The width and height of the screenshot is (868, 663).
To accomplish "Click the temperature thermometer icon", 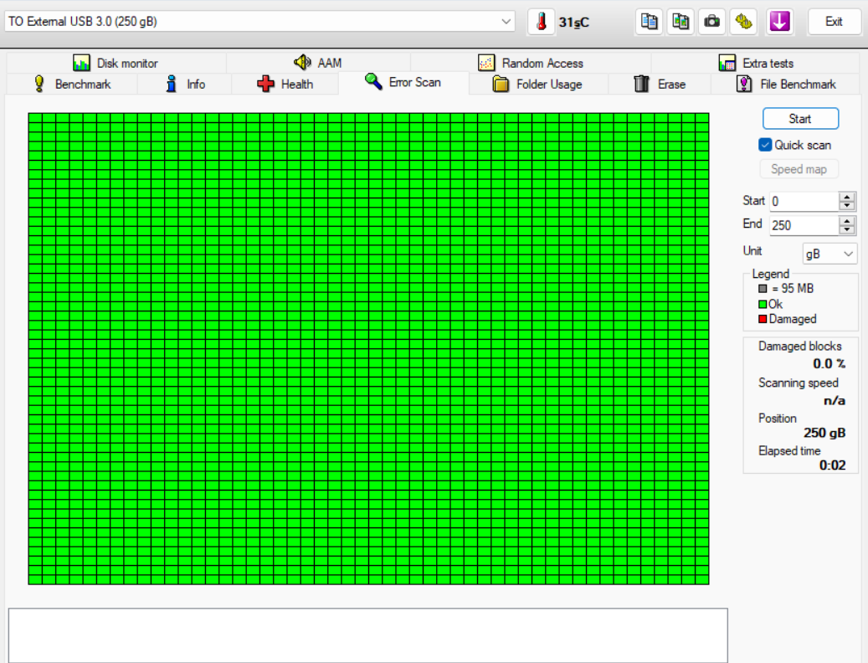I will pyautogui.click(x=541, y=22).
